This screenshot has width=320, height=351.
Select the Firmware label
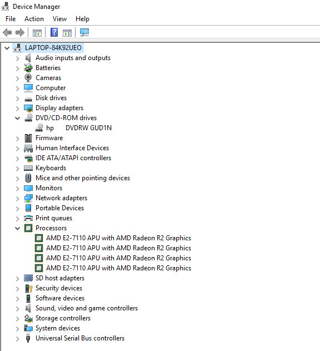tap(49, 138)
